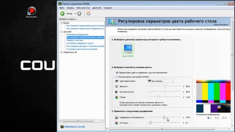Click the page header monitor icon
Viewport: 235px width, 132px height.
pyautogui.click(x=112, y=22)
